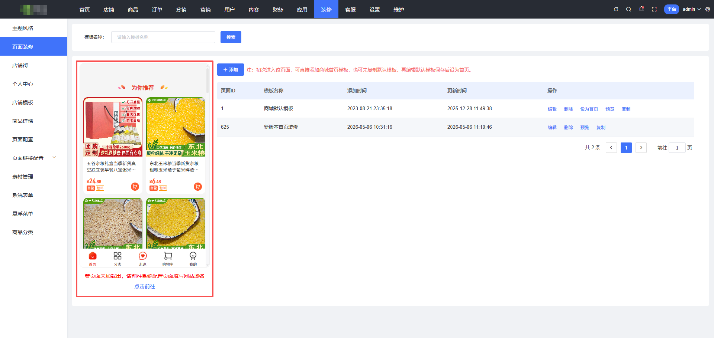Image resolution: width=714 pixels, height=338 pixels.
Task: Click the 添加 add template button
Action: (x=231, y=70)
